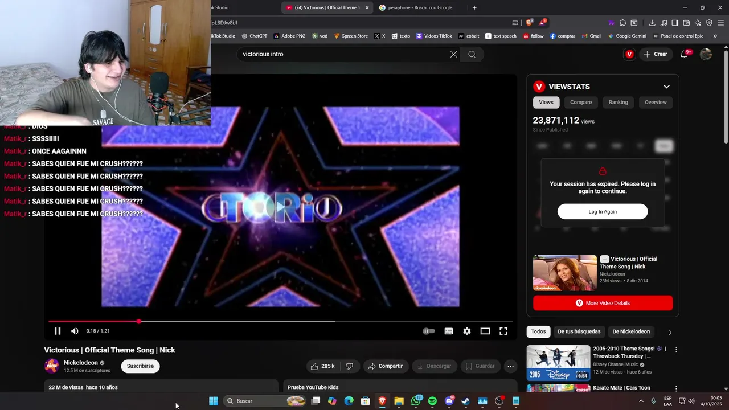This screenshot has height=410, width=729.
Task: Expand hidden bookmarks with the double chevron
Action: (715, 36)
